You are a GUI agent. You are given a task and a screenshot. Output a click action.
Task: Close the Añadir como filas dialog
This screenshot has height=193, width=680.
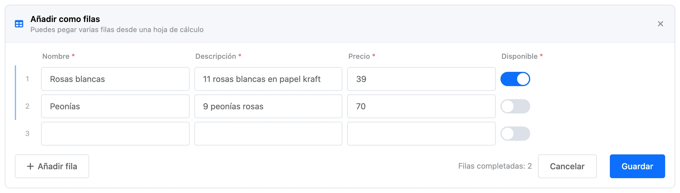660,24
